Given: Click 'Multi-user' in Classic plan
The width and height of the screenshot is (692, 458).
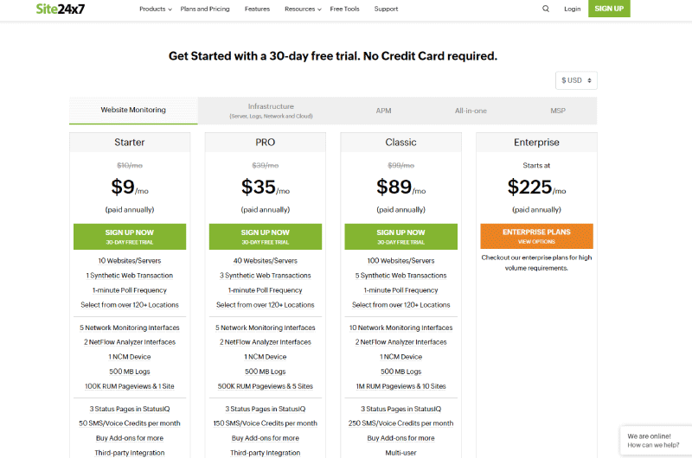Looking at the screenshot, I should pyautogui.click(x=400, y=453).
